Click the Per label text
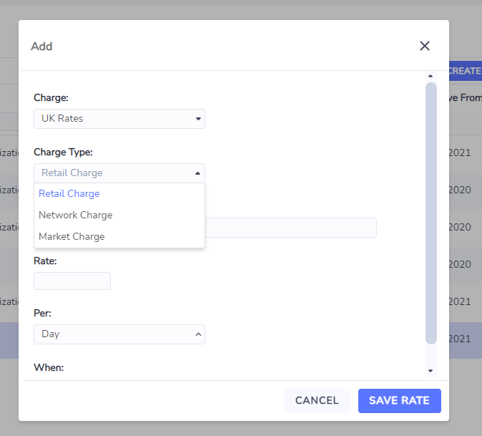482x436 pixels. click(42, 314)
